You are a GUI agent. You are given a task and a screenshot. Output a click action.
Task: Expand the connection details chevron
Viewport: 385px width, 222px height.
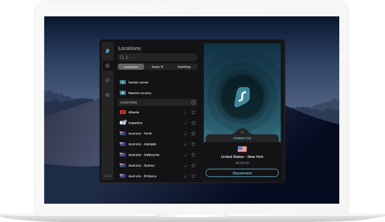pos(242,132)
